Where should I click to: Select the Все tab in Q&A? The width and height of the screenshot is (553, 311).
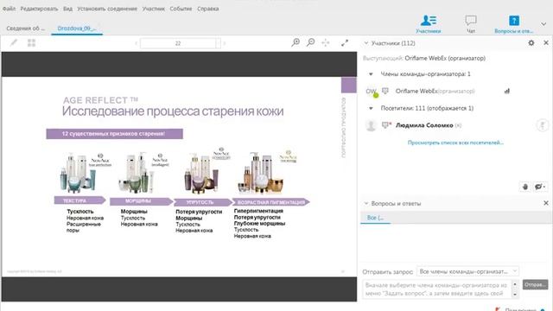(x=375, y=218)
